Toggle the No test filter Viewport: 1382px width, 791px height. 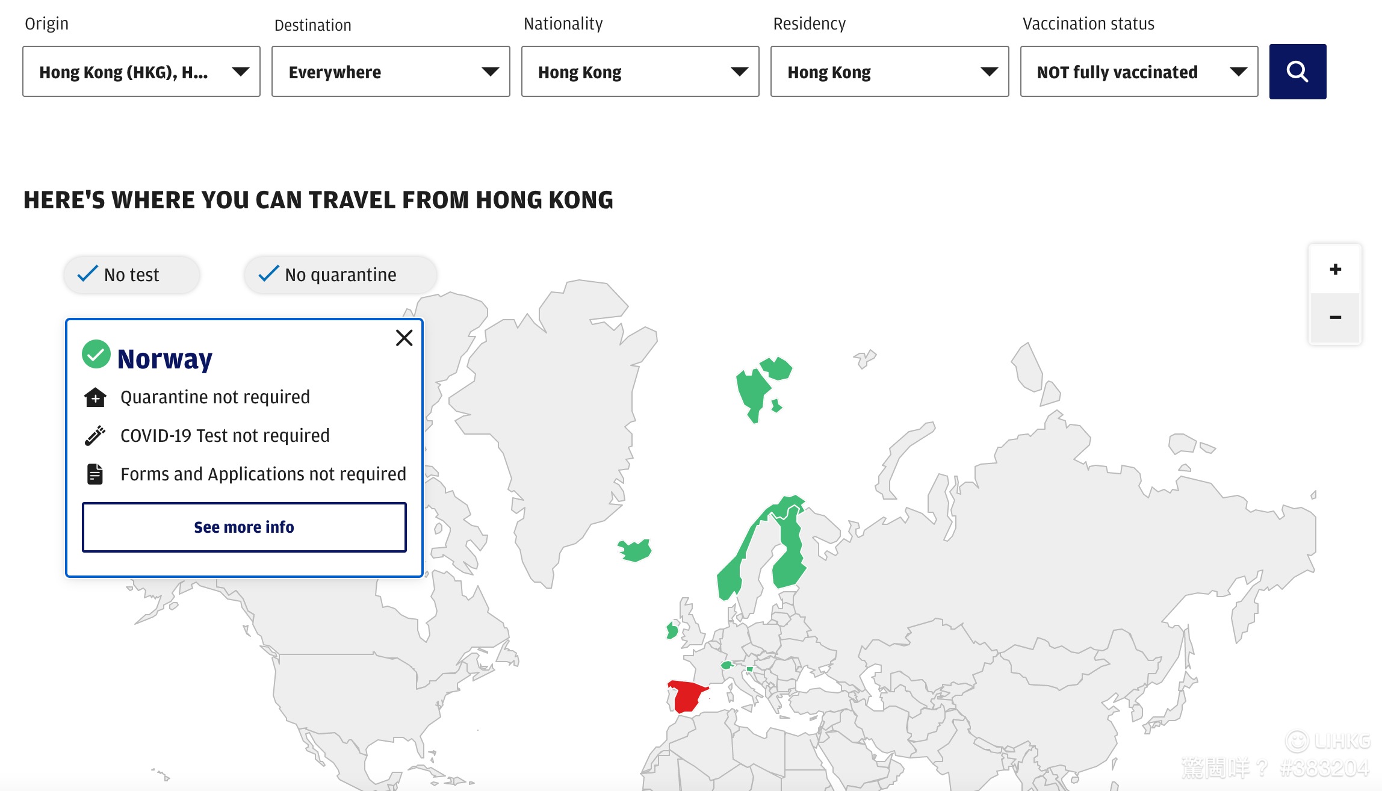[132, 275]
